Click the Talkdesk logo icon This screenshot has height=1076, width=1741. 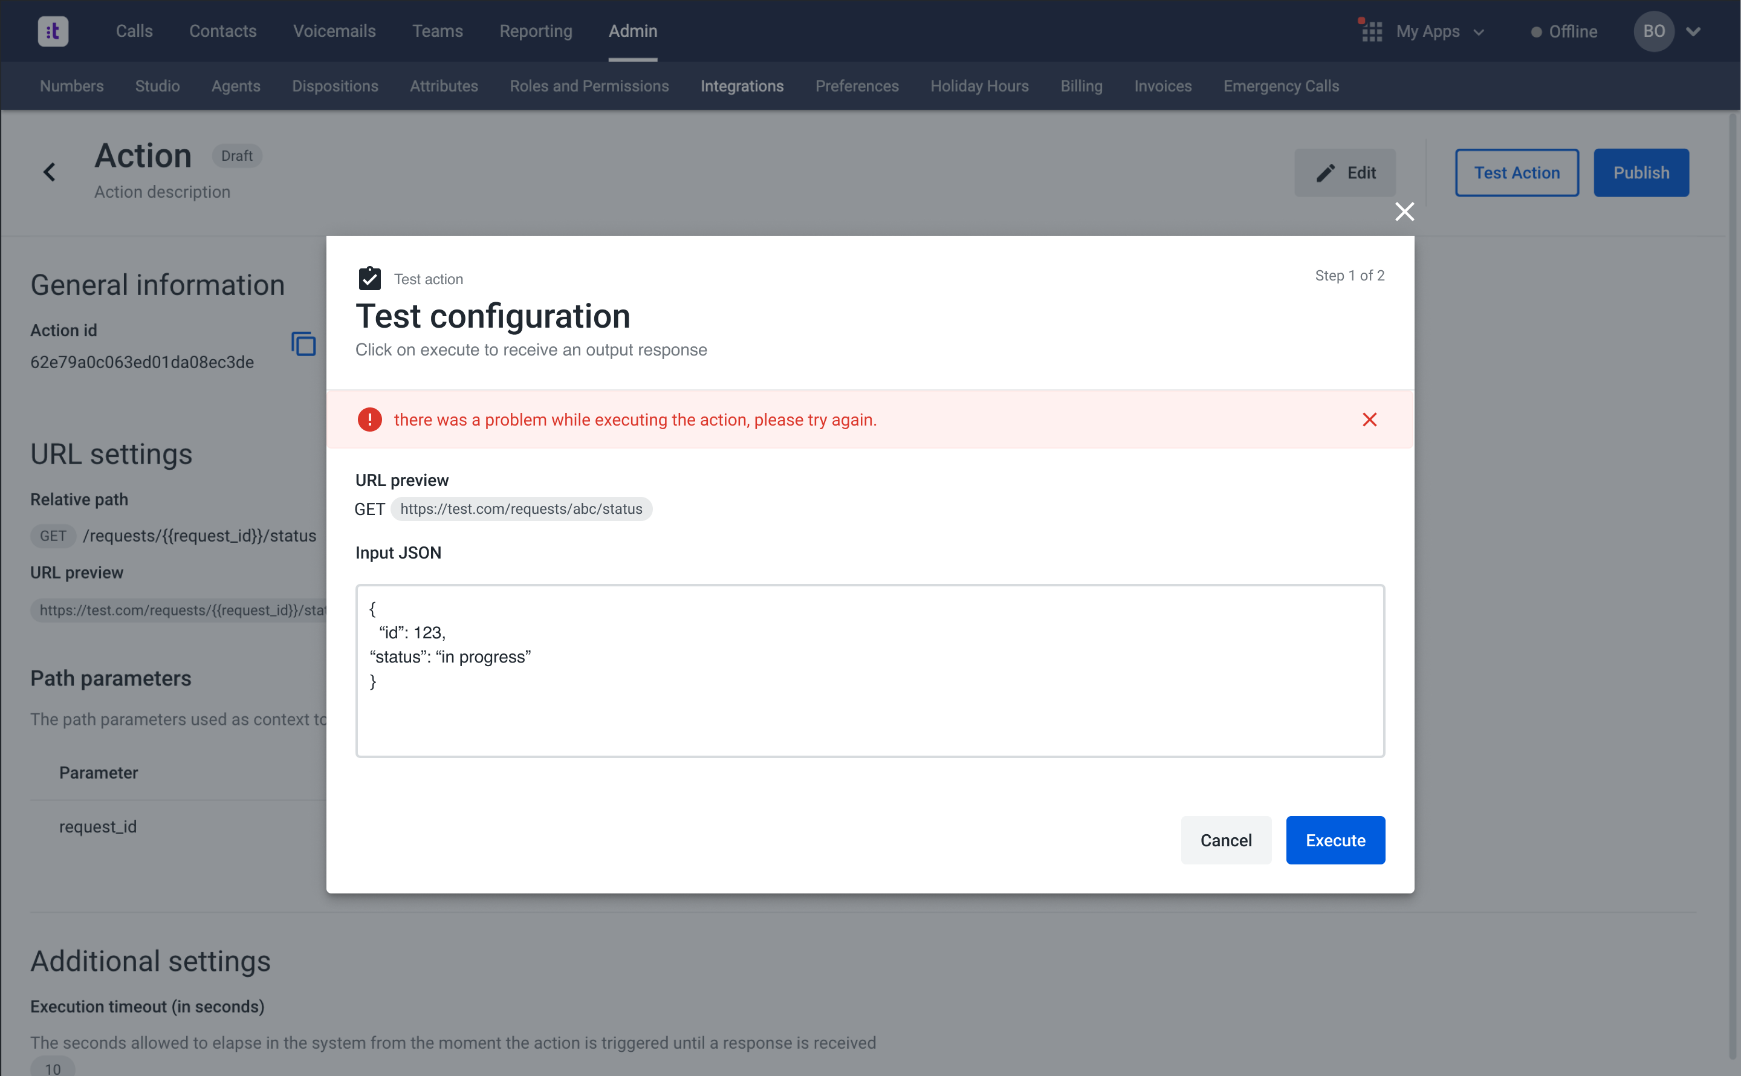tap(53, 31)
